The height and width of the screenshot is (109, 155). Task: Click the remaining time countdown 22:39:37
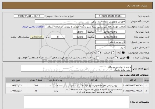(37, 37)
